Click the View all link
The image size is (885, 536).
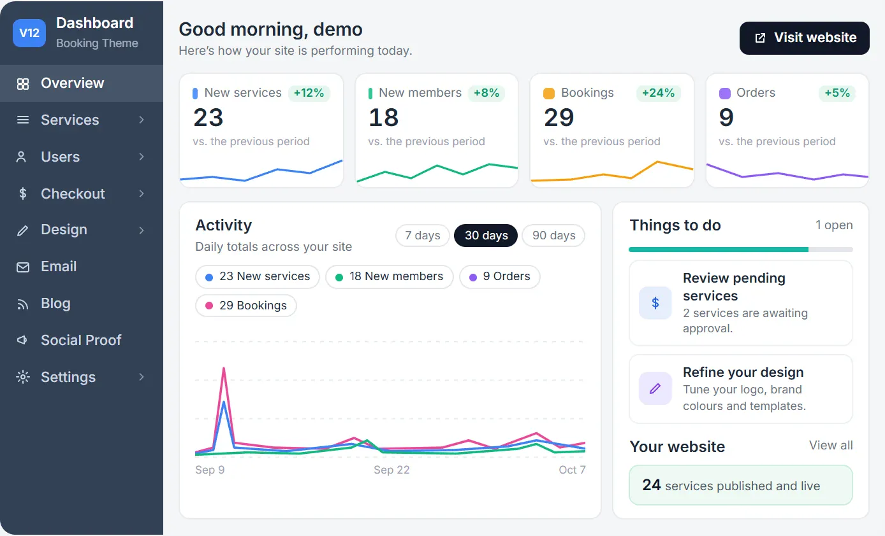point(831,446)
